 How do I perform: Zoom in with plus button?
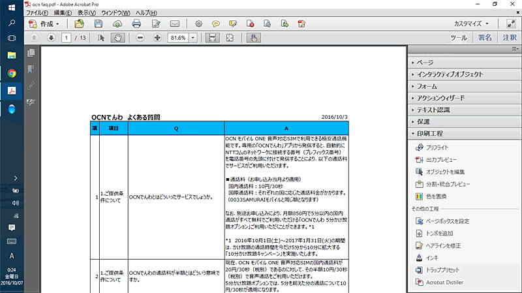[x=157, y=38]
